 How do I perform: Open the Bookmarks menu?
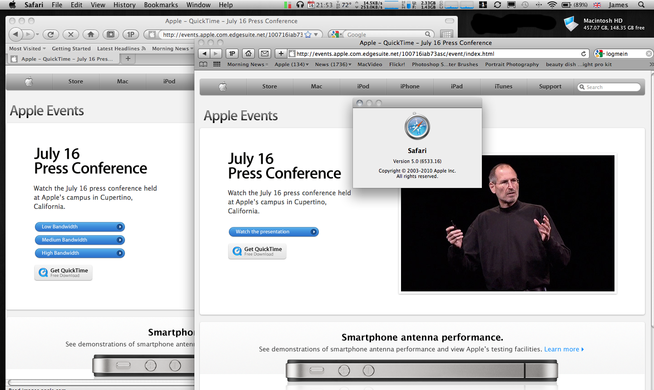tap(161, 5)
